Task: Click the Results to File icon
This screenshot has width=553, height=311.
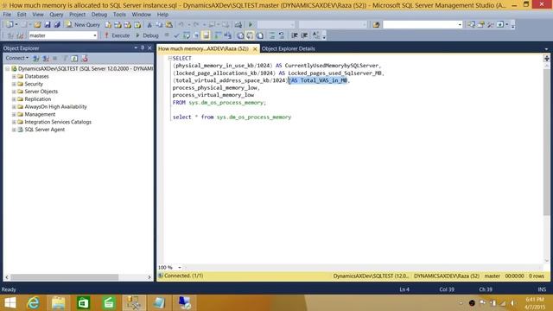Action: [x=260, y=35]
